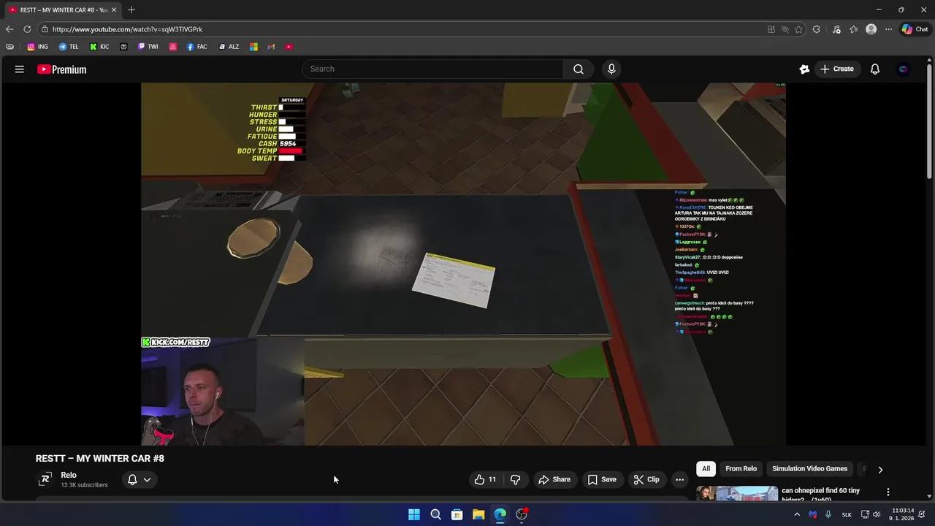This screenshot has height=526, width=935.
Task: Click the tracking prevention crossed-eye icon
Action: click(x=785, y=29)
